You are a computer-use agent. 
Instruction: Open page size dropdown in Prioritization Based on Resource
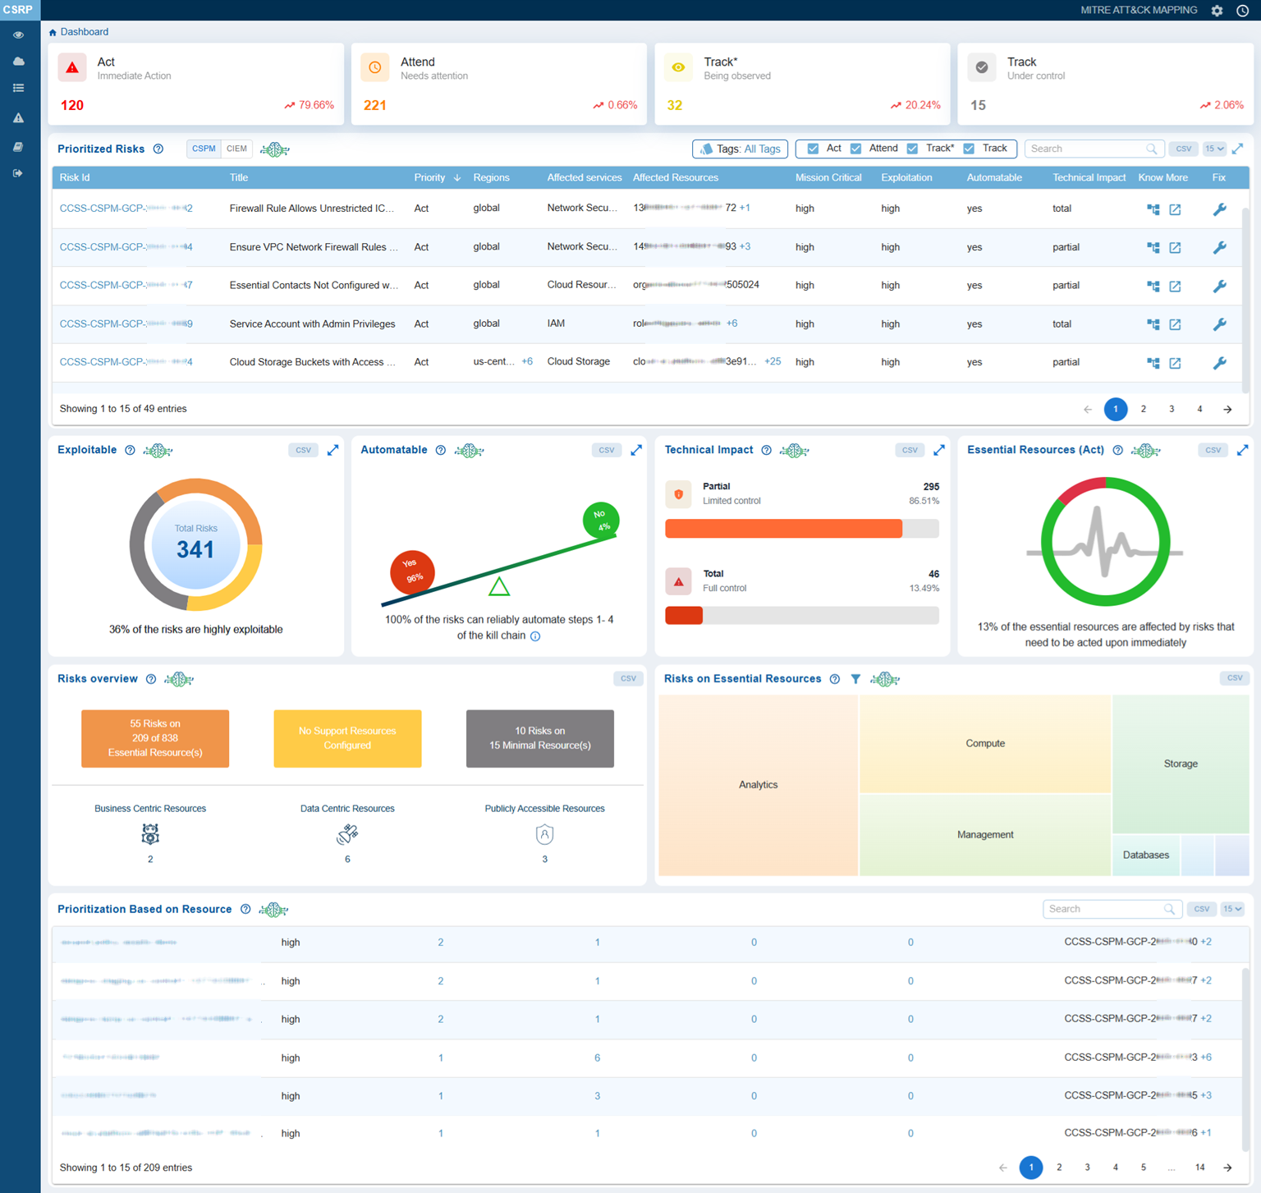tap(1231, 909)
